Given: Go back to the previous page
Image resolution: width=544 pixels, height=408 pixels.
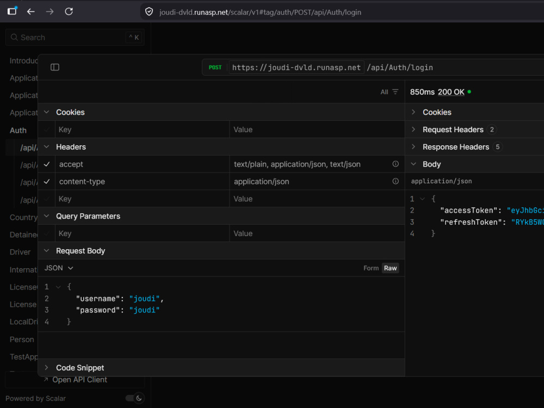Looking at the screenshot, I should click(x=31, y=12).
